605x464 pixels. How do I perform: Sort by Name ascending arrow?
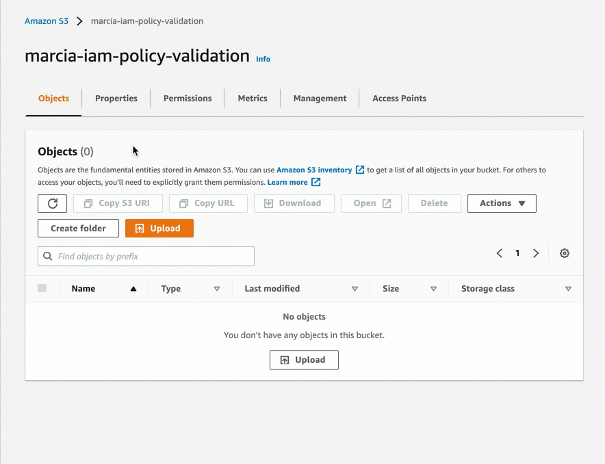133,289
